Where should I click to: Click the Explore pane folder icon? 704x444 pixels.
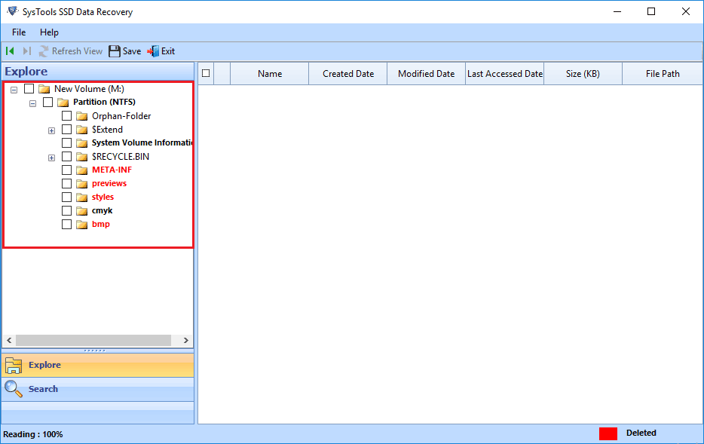[x=14, y=366]
